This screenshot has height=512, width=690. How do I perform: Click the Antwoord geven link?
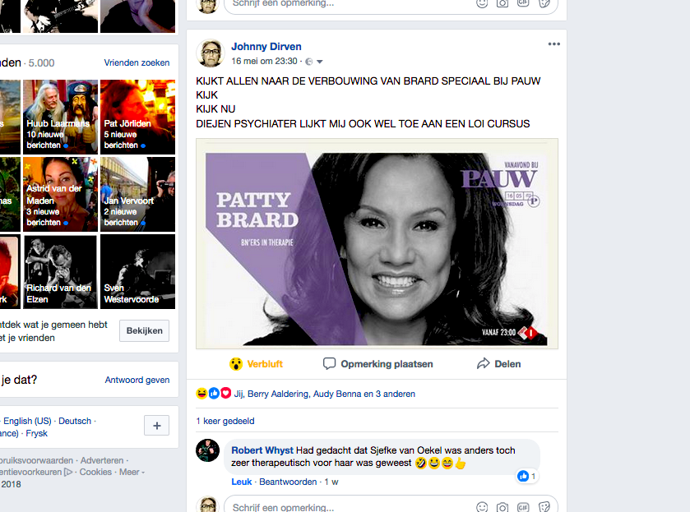click(137, 380)
